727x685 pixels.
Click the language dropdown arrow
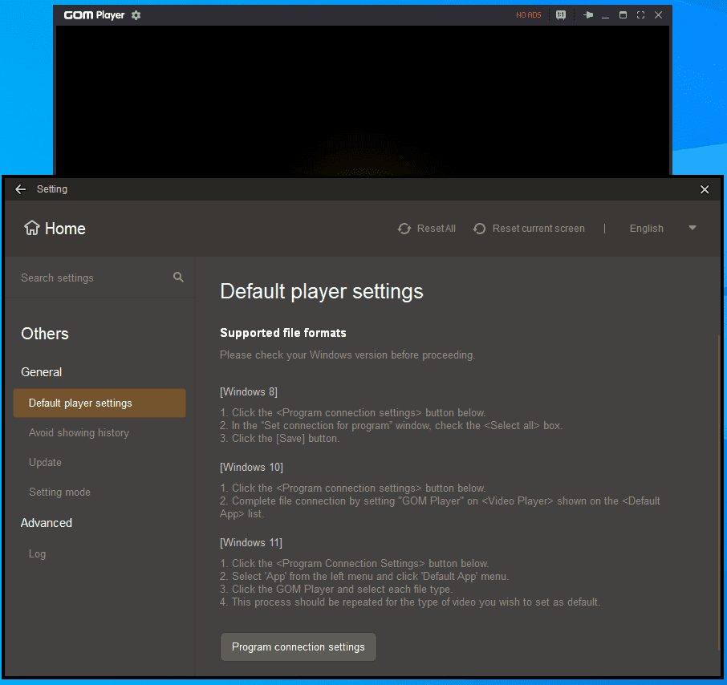pyautogui.click(x=692, y=228)
